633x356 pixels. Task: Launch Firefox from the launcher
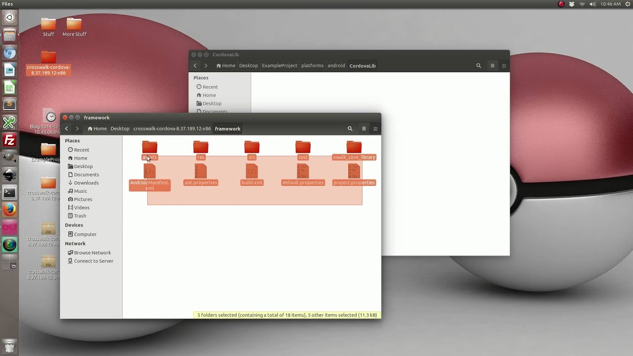pyautogui.click(x=9, y=210)
